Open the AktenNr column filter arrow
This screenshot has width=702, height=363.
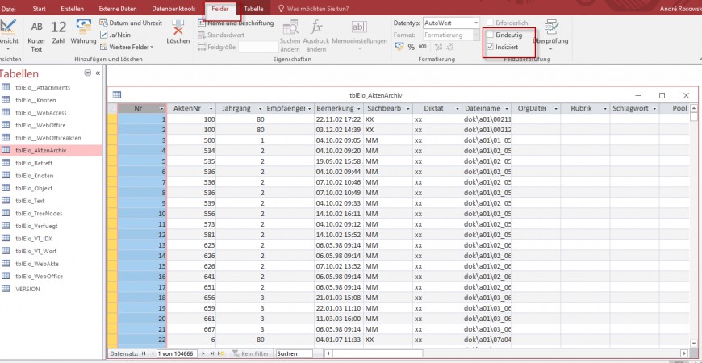pos(211,109)
